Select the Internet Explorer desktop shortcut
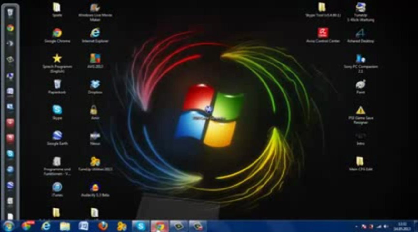Image resolution: width=418 pixels, height=232 pixels. pyautogui.click(x=95, y=35)
